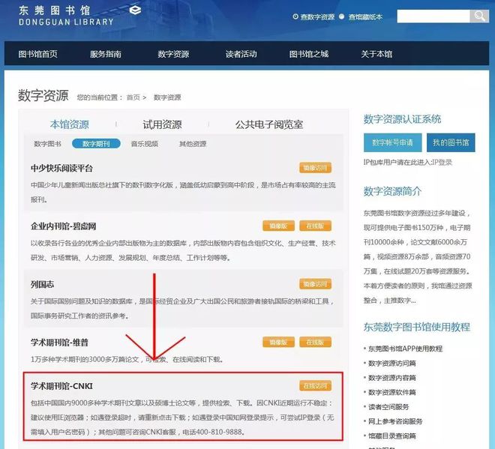This screenshot has height=449, width=495.
Task: Click the 数字资源简介 heading
Action: pyautogui.click(x=392, y=191)
